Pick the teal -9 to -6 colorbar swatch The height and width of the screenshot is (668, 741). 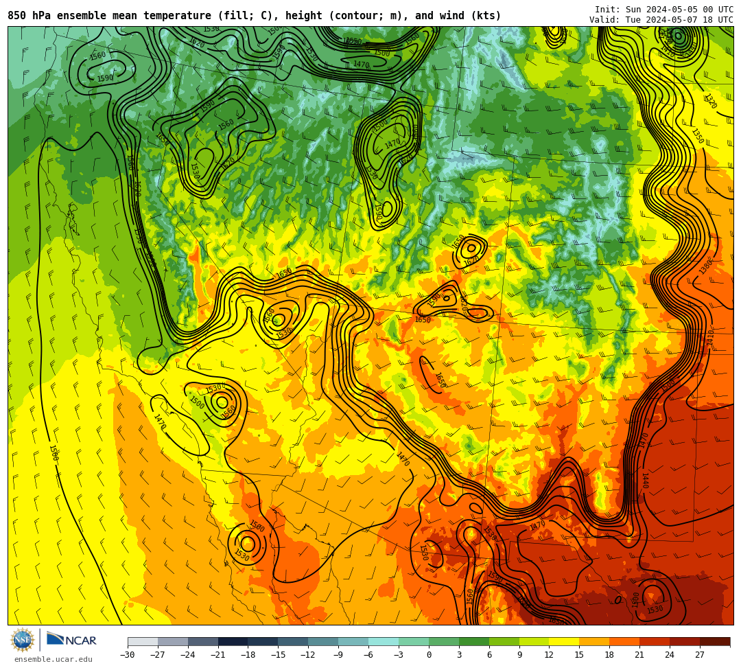click(x=353, y=641)
